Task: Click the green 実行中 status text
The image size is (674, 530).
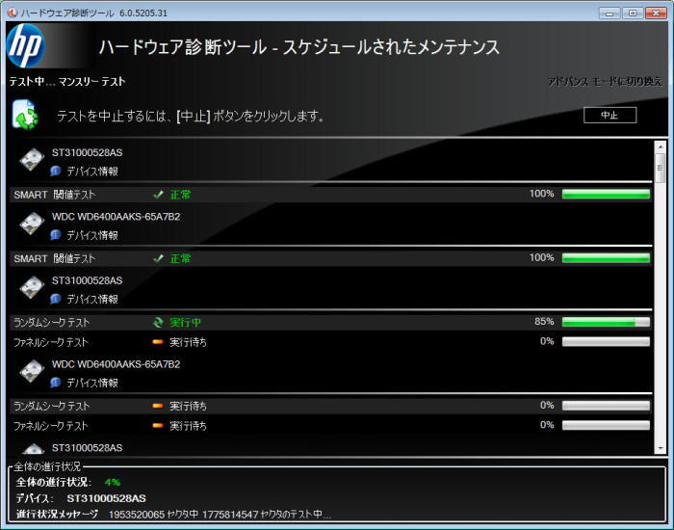Action: coord(185,322)
